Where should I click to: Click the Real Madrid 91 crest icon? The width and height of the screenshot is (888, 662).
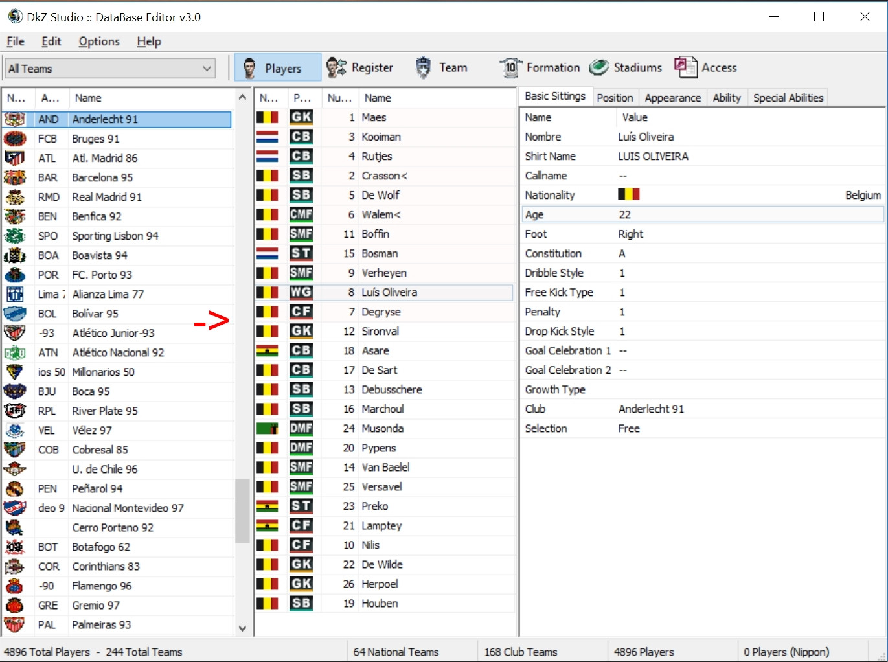pos(15,197)
